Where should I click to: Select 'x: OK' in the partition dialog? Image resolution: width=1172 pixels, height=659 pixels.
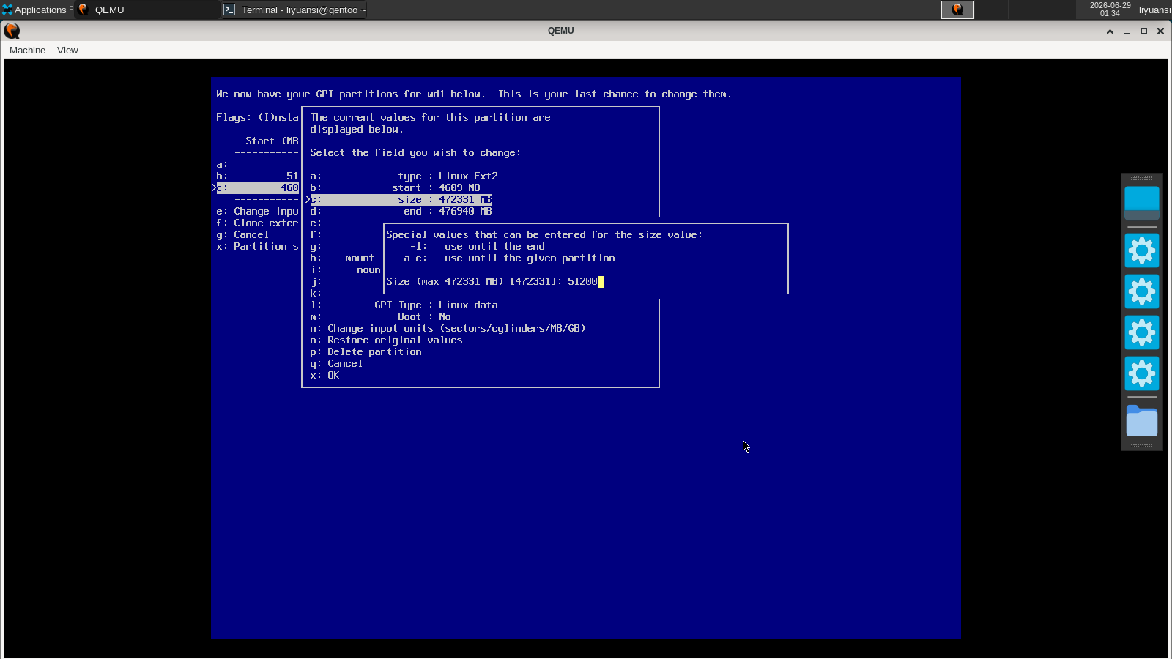click(x=324, y=375)
